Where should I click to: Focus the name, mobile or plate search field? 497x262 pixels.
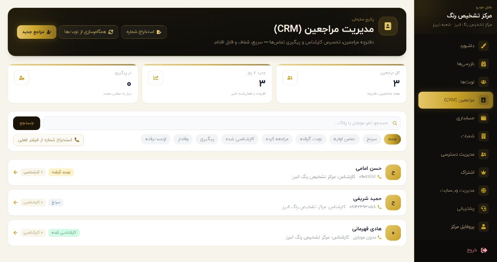(x=221, y=123)
